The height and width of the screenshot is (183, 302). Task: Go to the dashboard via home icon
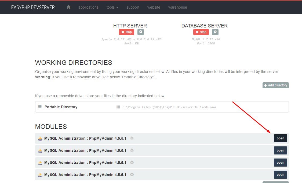click(x=68, y=7)
